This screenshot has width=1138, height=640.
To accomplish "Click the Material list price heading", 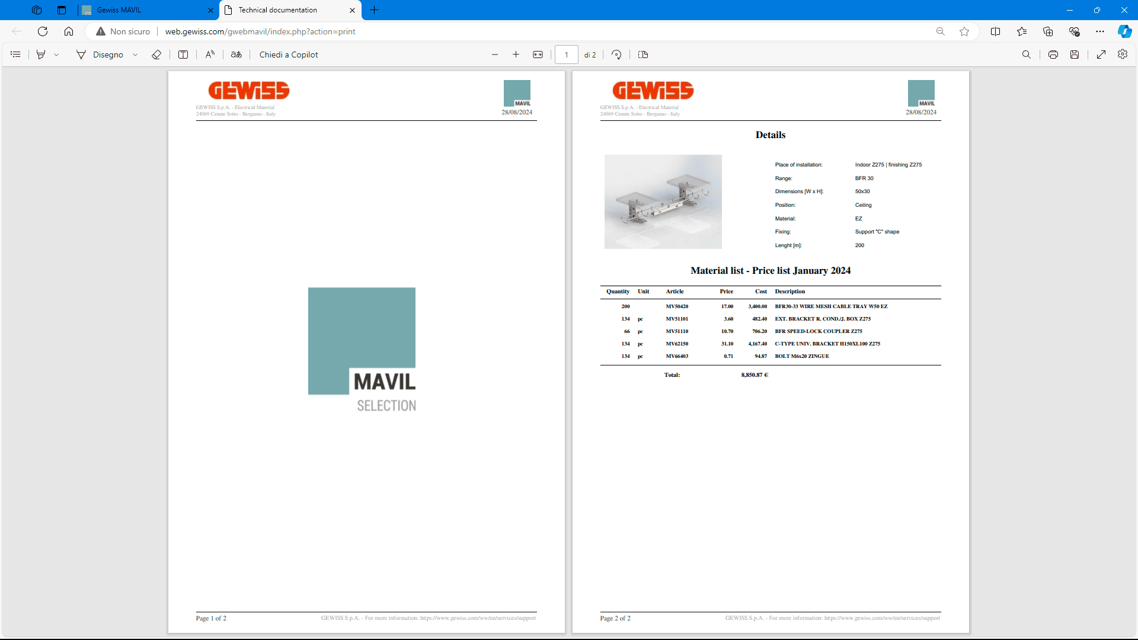I will coord(771,271).
